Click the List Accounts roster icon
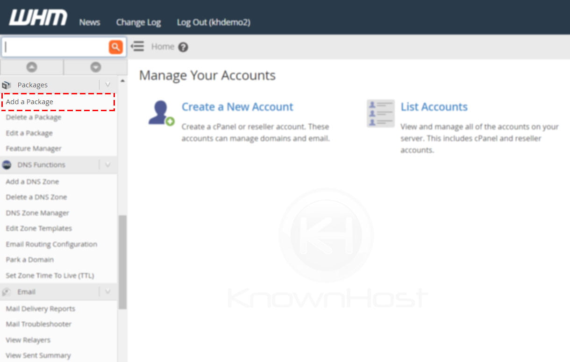Screen dimensions: 570x362 [379, 113]
